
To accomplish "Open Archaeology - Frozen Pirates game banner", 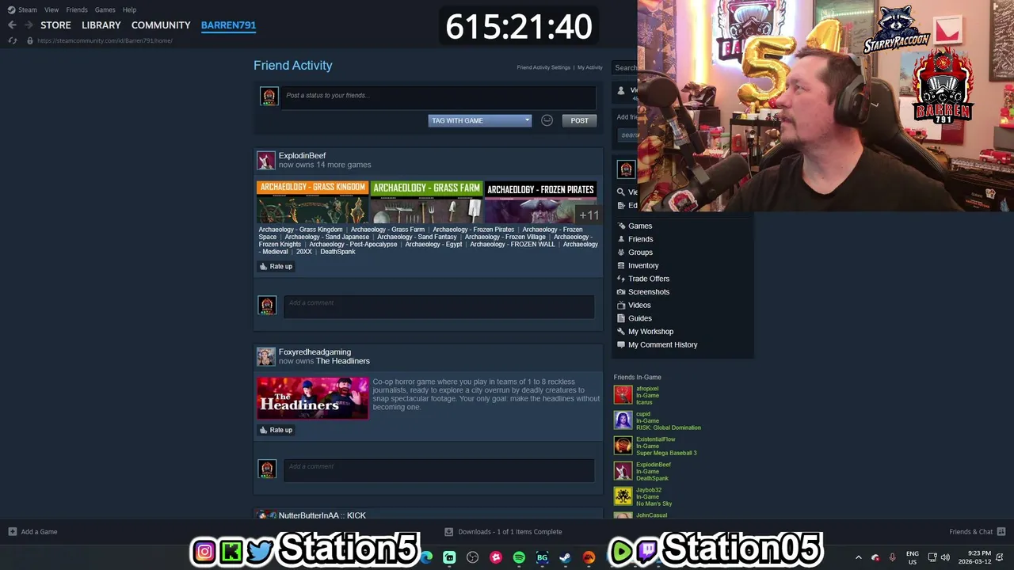I will [x=540, y=202].
